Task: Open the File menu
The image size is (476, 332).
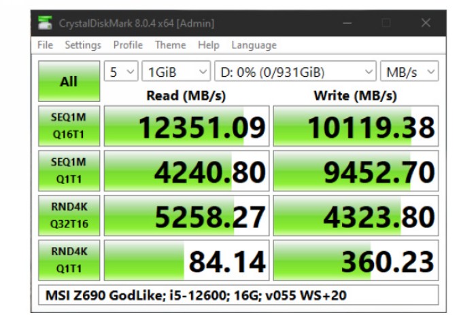Action: point(46,45)
